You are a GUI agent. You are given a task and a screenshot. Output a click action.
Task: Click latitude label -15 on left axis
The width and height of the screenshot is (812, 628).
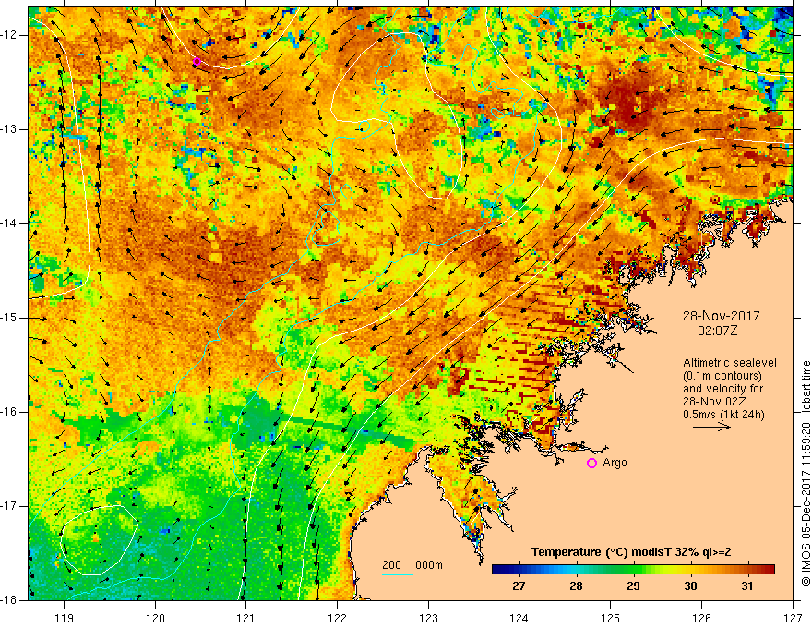9,318
